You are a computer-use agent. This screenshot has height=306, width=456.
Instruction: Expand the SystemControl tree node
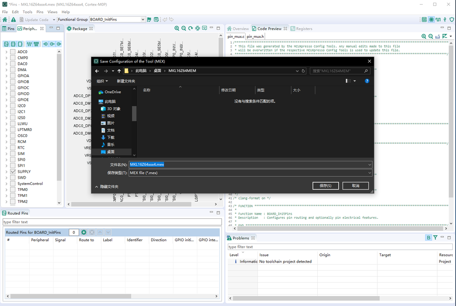click(x=6, y=184)
